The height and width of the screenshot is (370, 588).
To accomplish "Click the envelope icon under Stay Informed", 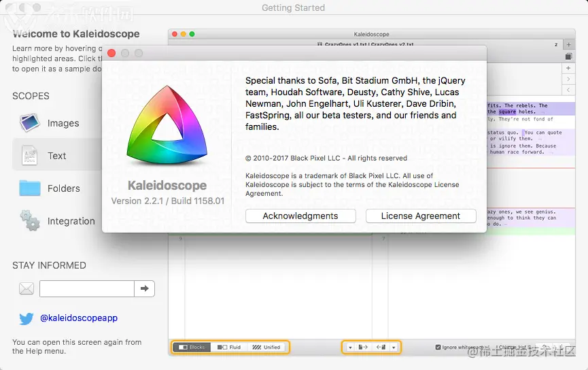I will [27, 288].
